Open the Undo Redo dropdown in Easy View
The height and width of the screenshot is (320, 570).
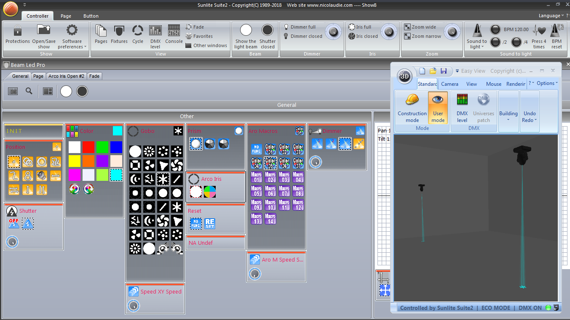click(x=530, y=112)
